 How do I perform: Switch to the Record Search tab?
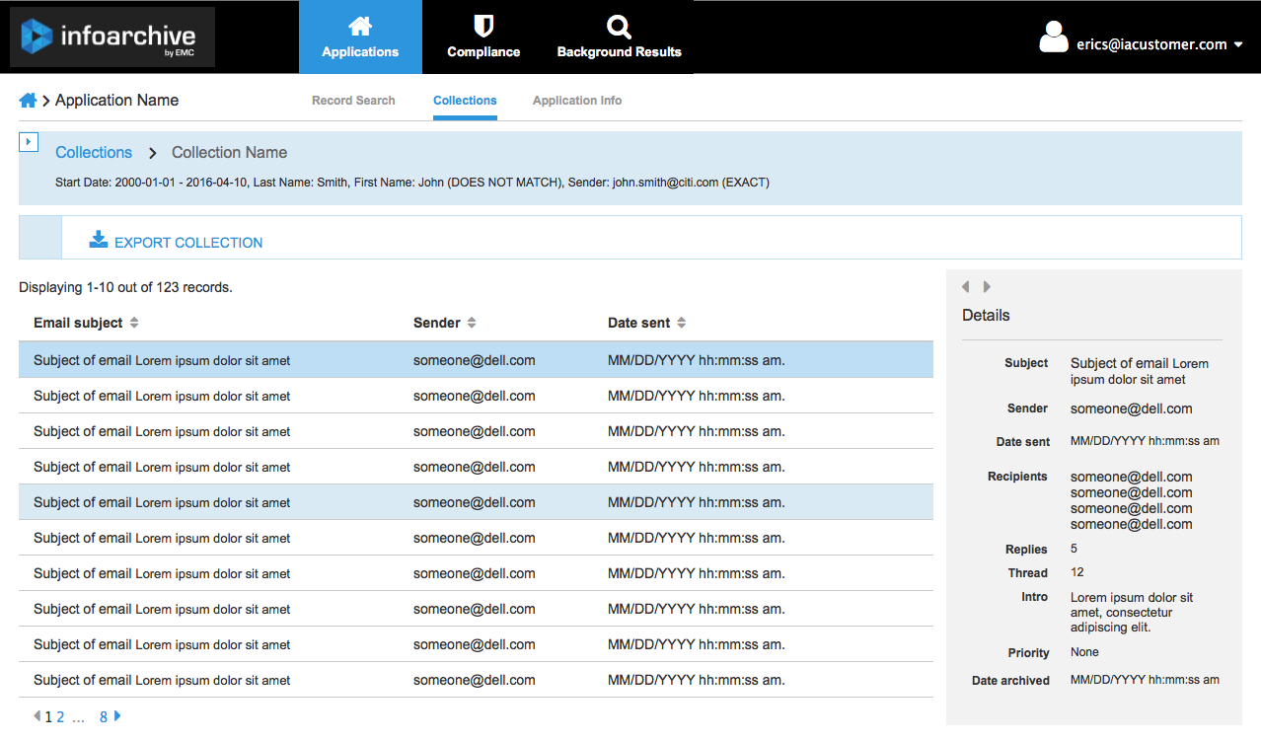(x=353, y=101)
